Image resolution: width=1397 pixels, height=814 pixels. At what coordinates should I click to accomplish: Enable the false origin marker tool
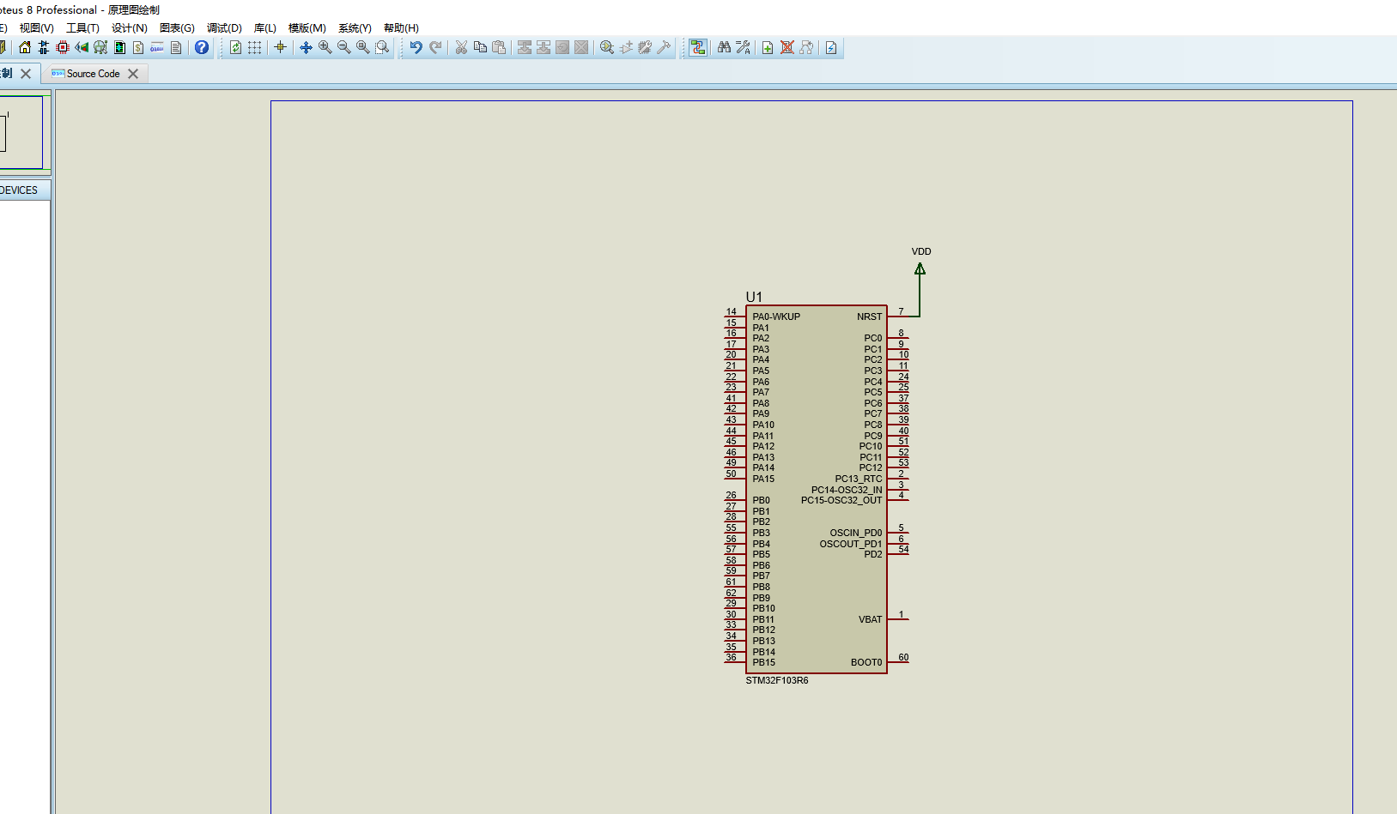[281, 47]
